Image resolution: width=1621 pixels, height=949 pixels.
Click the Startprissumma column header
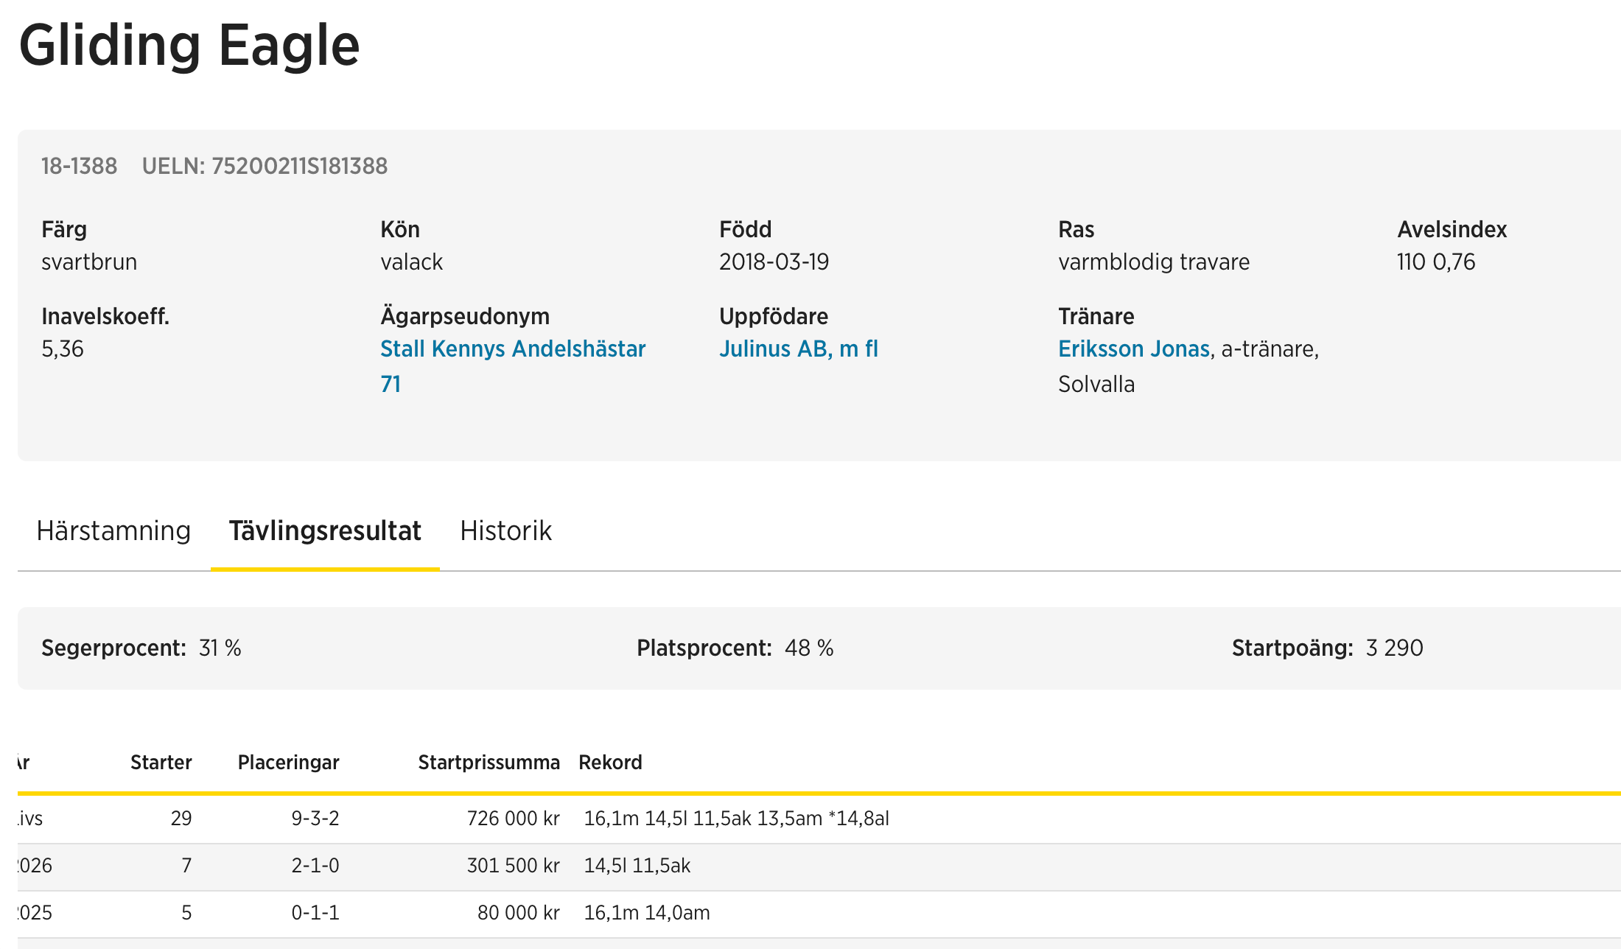pos(489,763)
